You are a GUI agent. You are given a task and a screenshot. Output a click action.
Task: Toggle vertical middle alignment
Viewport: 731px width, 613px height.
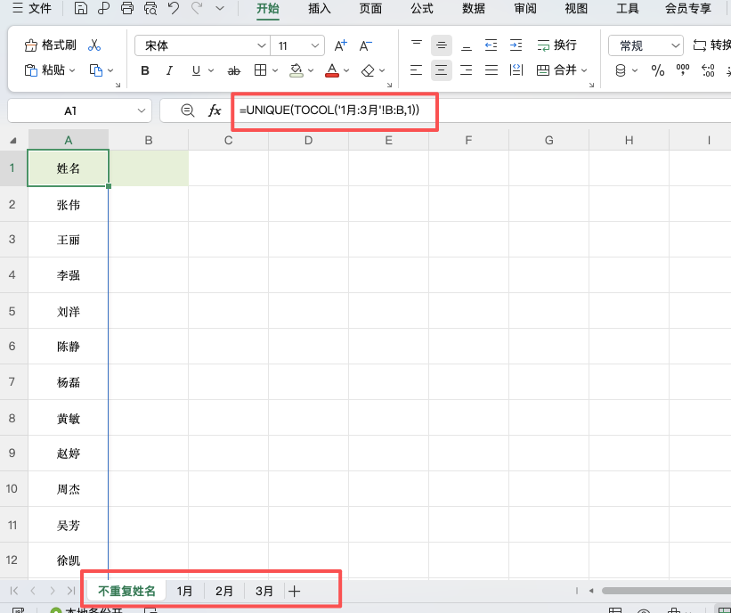coord(441,45)
